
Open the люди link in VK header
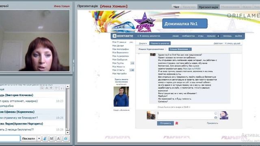175,36
